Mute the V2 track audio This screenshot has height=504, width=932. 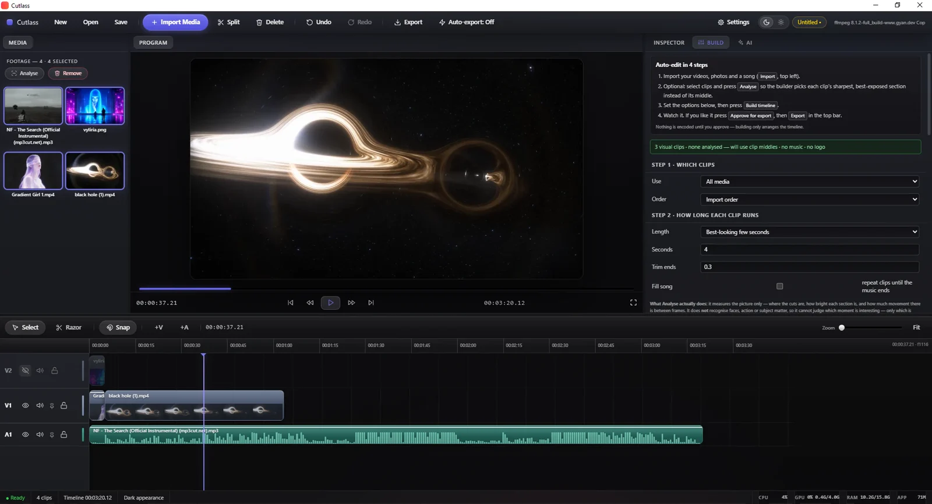tap(40, 371)
